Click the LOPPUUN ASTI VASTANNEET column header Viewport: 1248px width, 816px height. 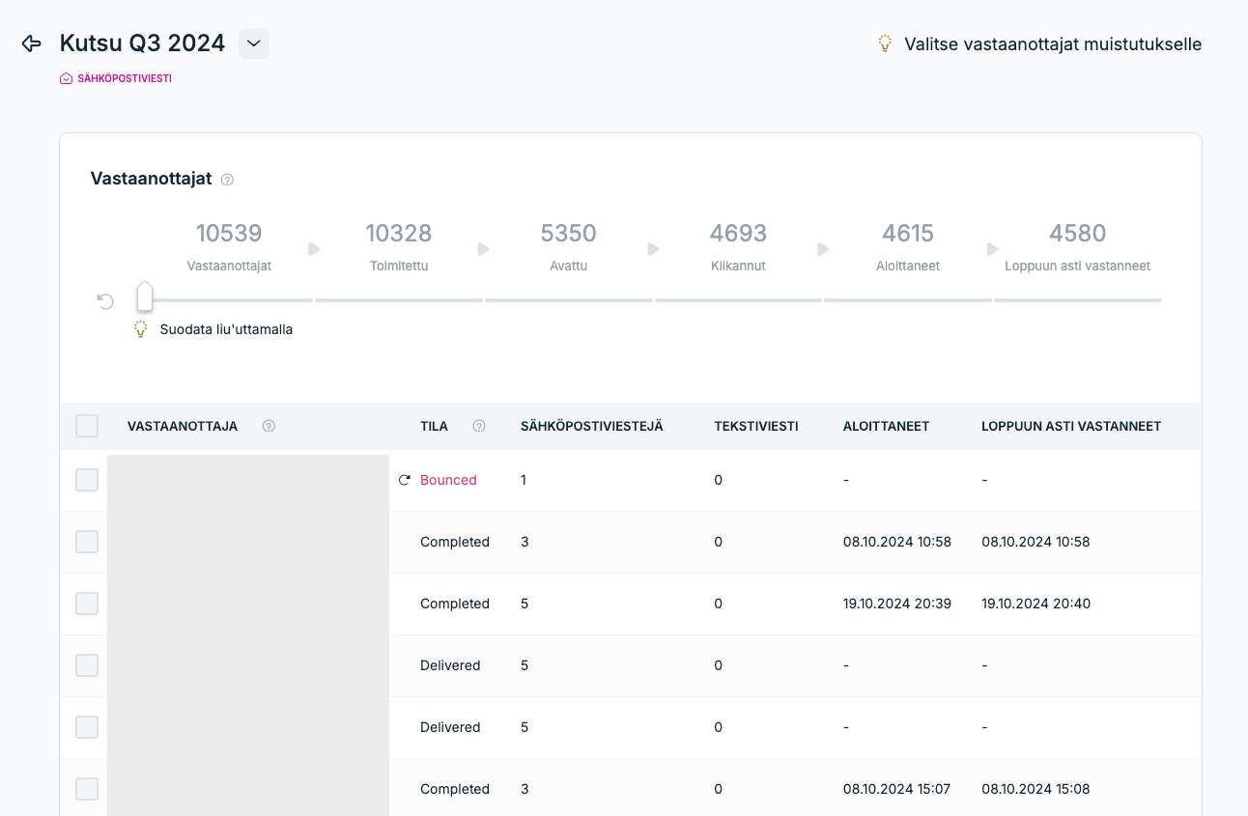click(x=1071, y=426)
